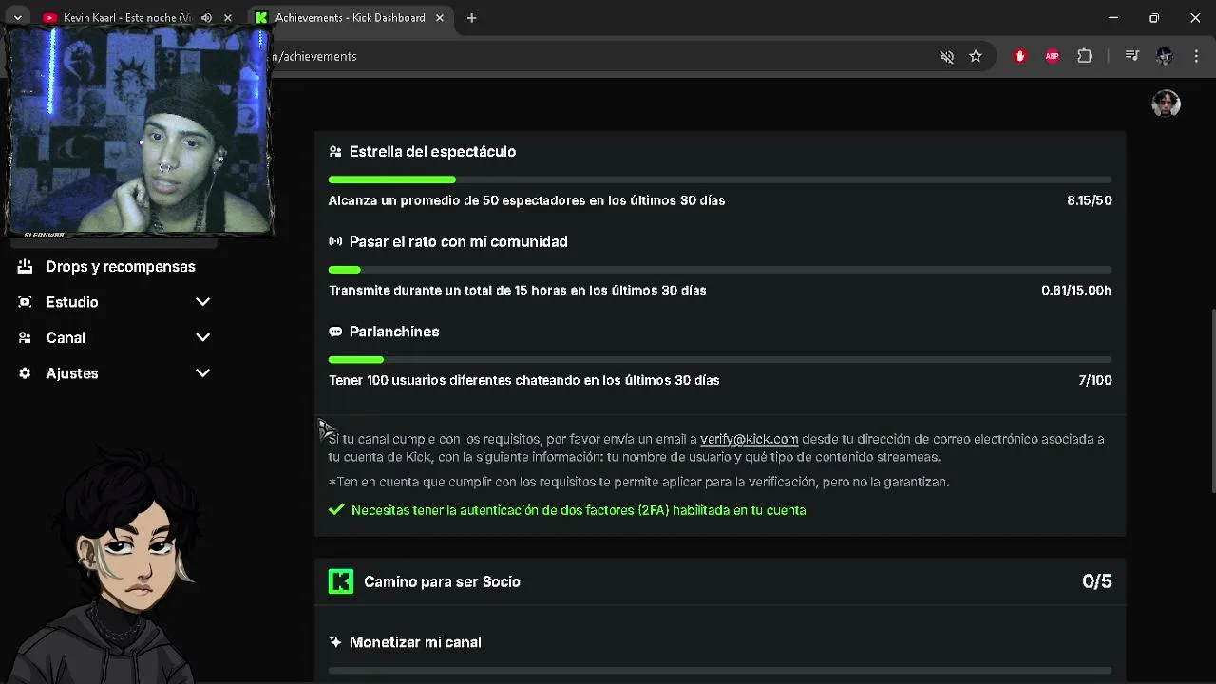Open the media controls playlist icon
Viewport: 1216px width, 684px height.
coord(1131,57)
